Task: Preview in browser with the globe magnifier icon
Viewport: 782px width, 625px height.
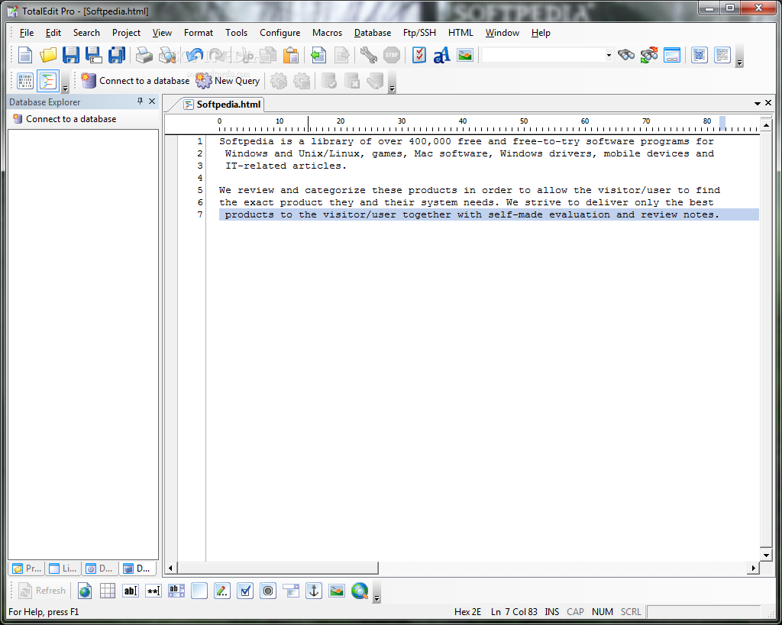Action: (360, 591)
